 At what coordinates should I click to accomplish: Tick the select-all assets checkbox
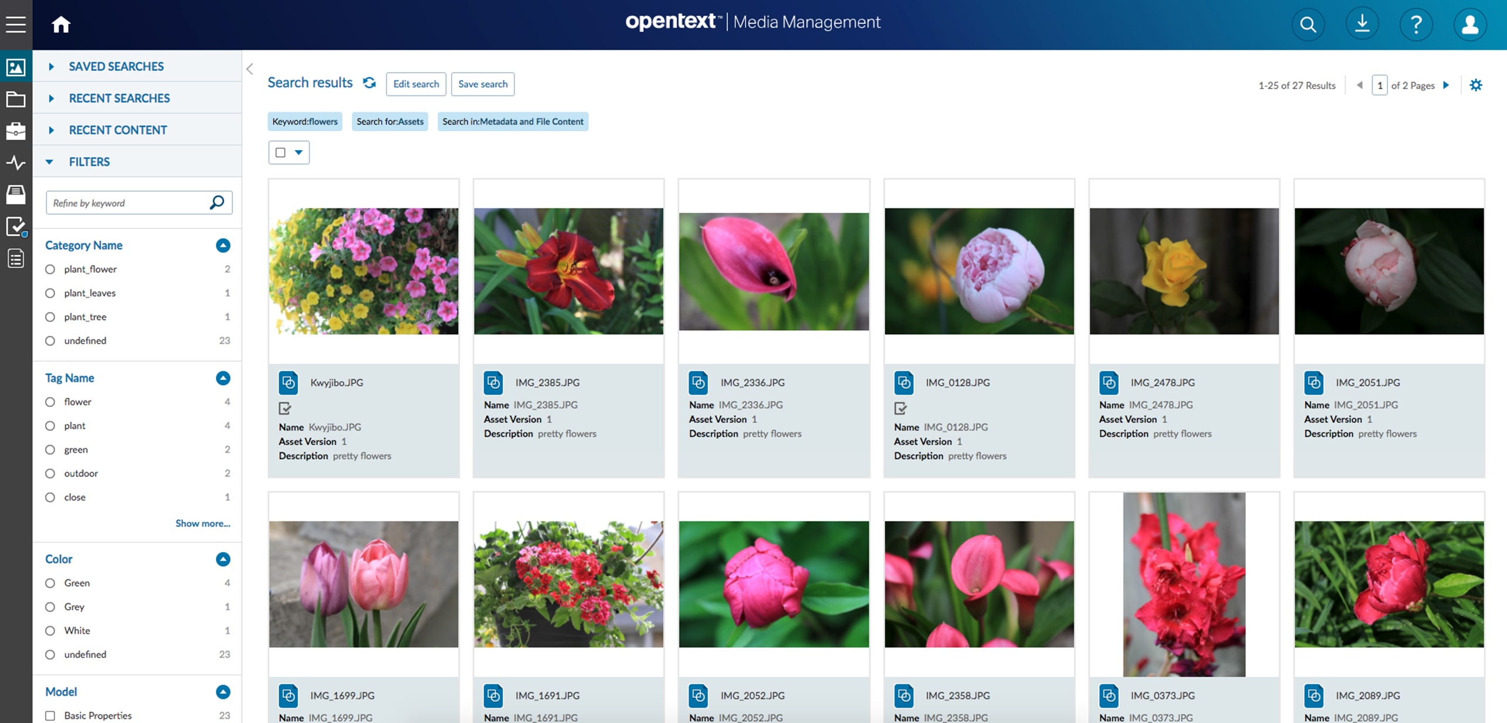coord(280,152)
